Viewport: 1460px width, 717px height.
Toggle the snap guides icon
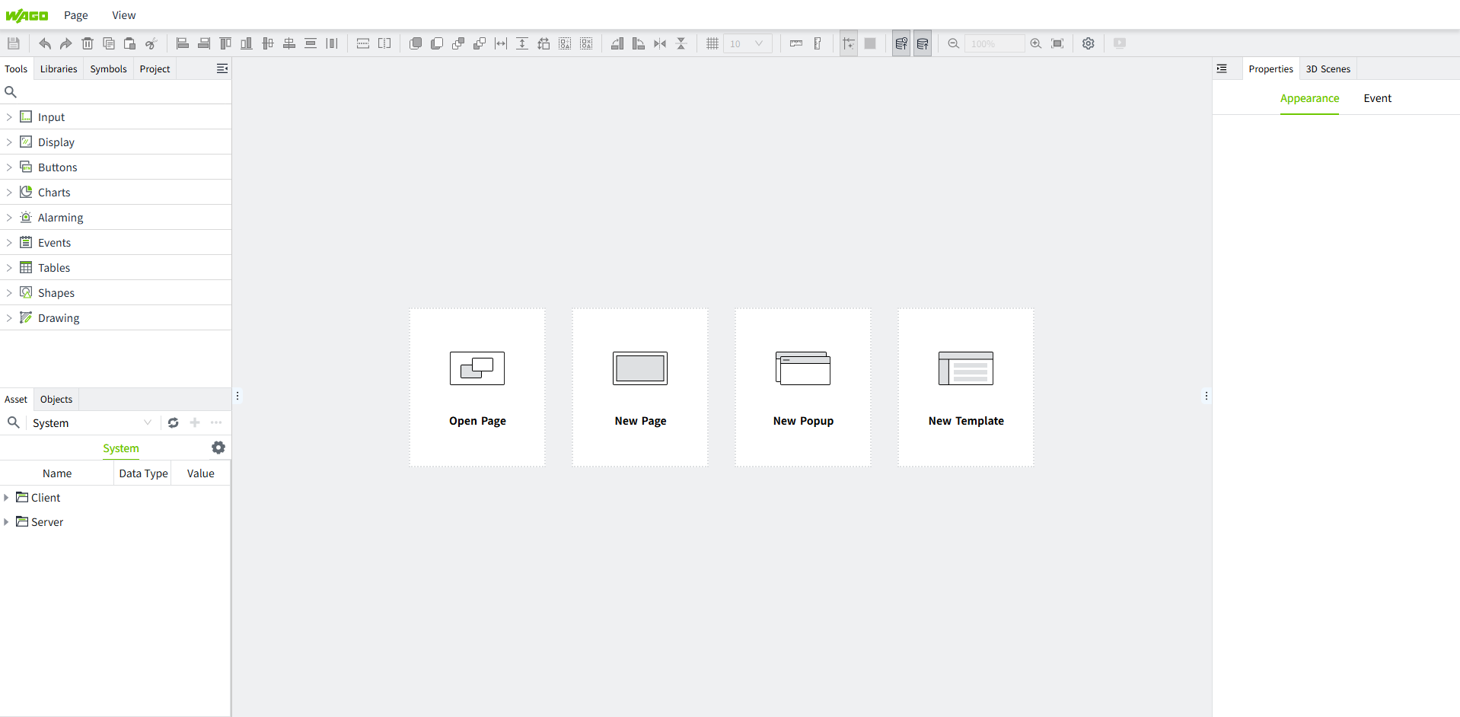[x=849, y=43]
